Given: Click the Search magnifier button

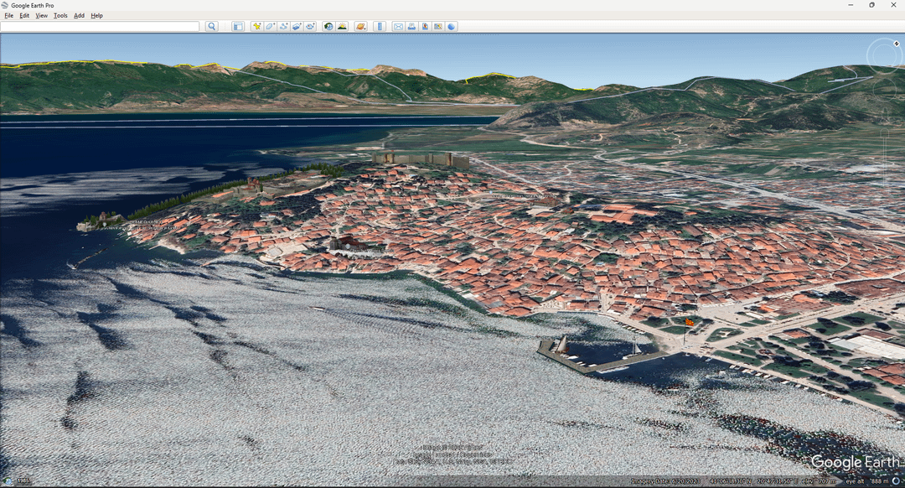Looking at the screenshot, I should click(212, 27).
